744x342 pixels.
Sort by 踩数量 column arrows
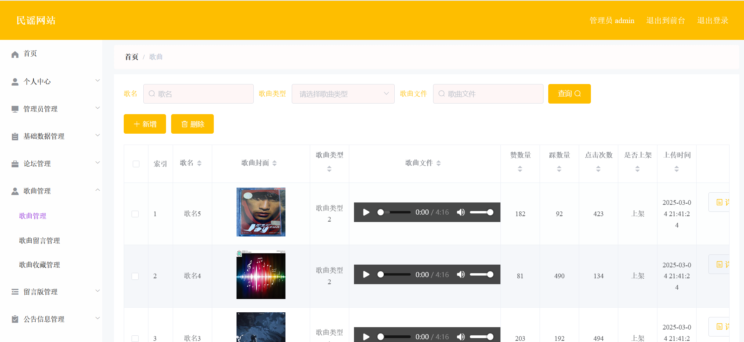point(559,169)
